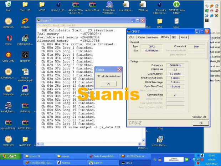Click the Super PI vertical scrollbar down arrow
The width and height of the screenshot is (221, 166).
143,140
